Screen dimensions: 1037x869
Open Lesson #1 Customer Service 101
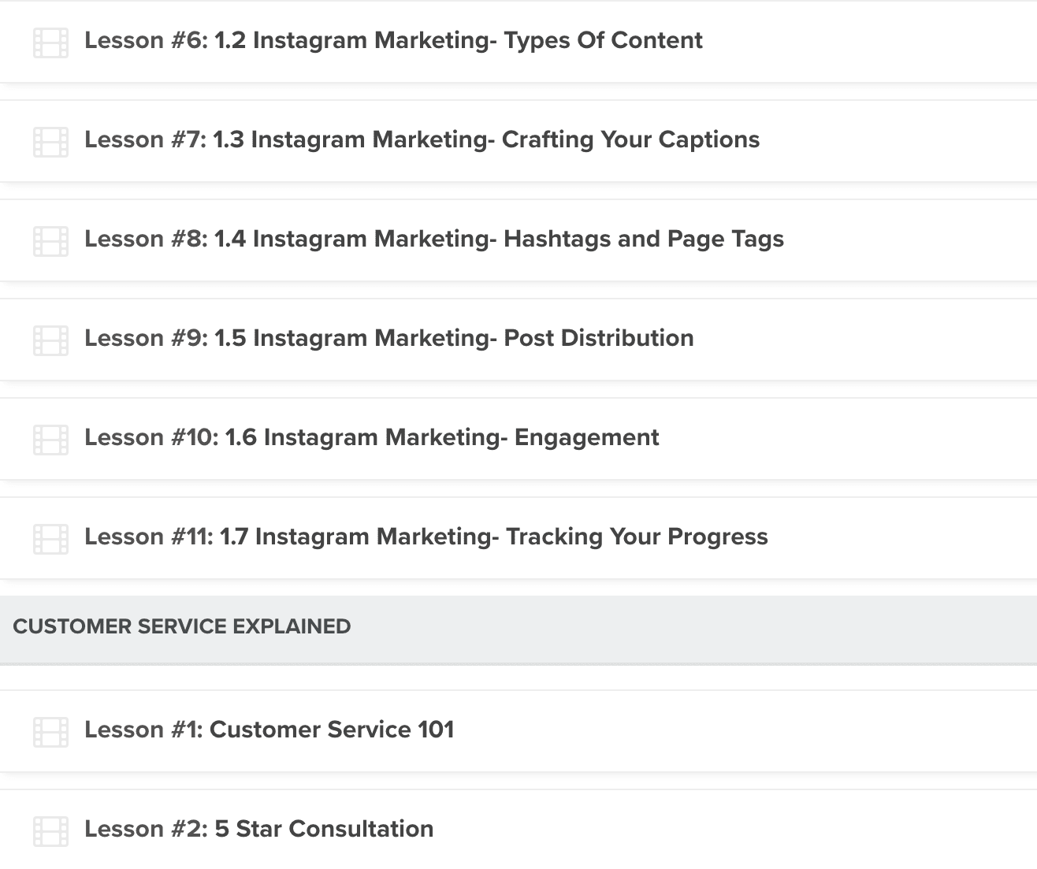(269, 730)
